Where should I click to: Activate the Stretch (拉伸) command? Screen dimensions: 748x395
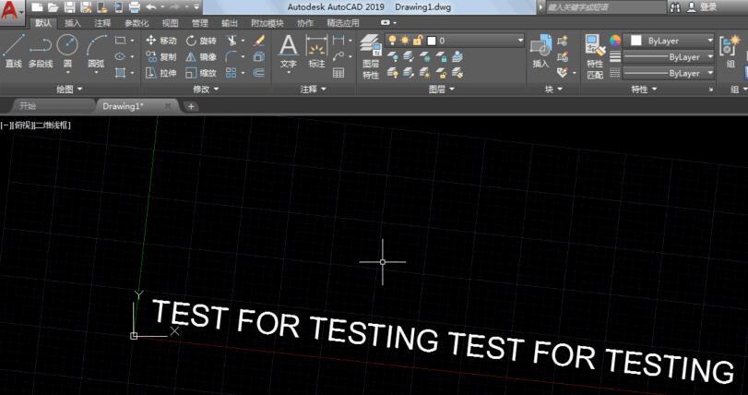[161, 73]
